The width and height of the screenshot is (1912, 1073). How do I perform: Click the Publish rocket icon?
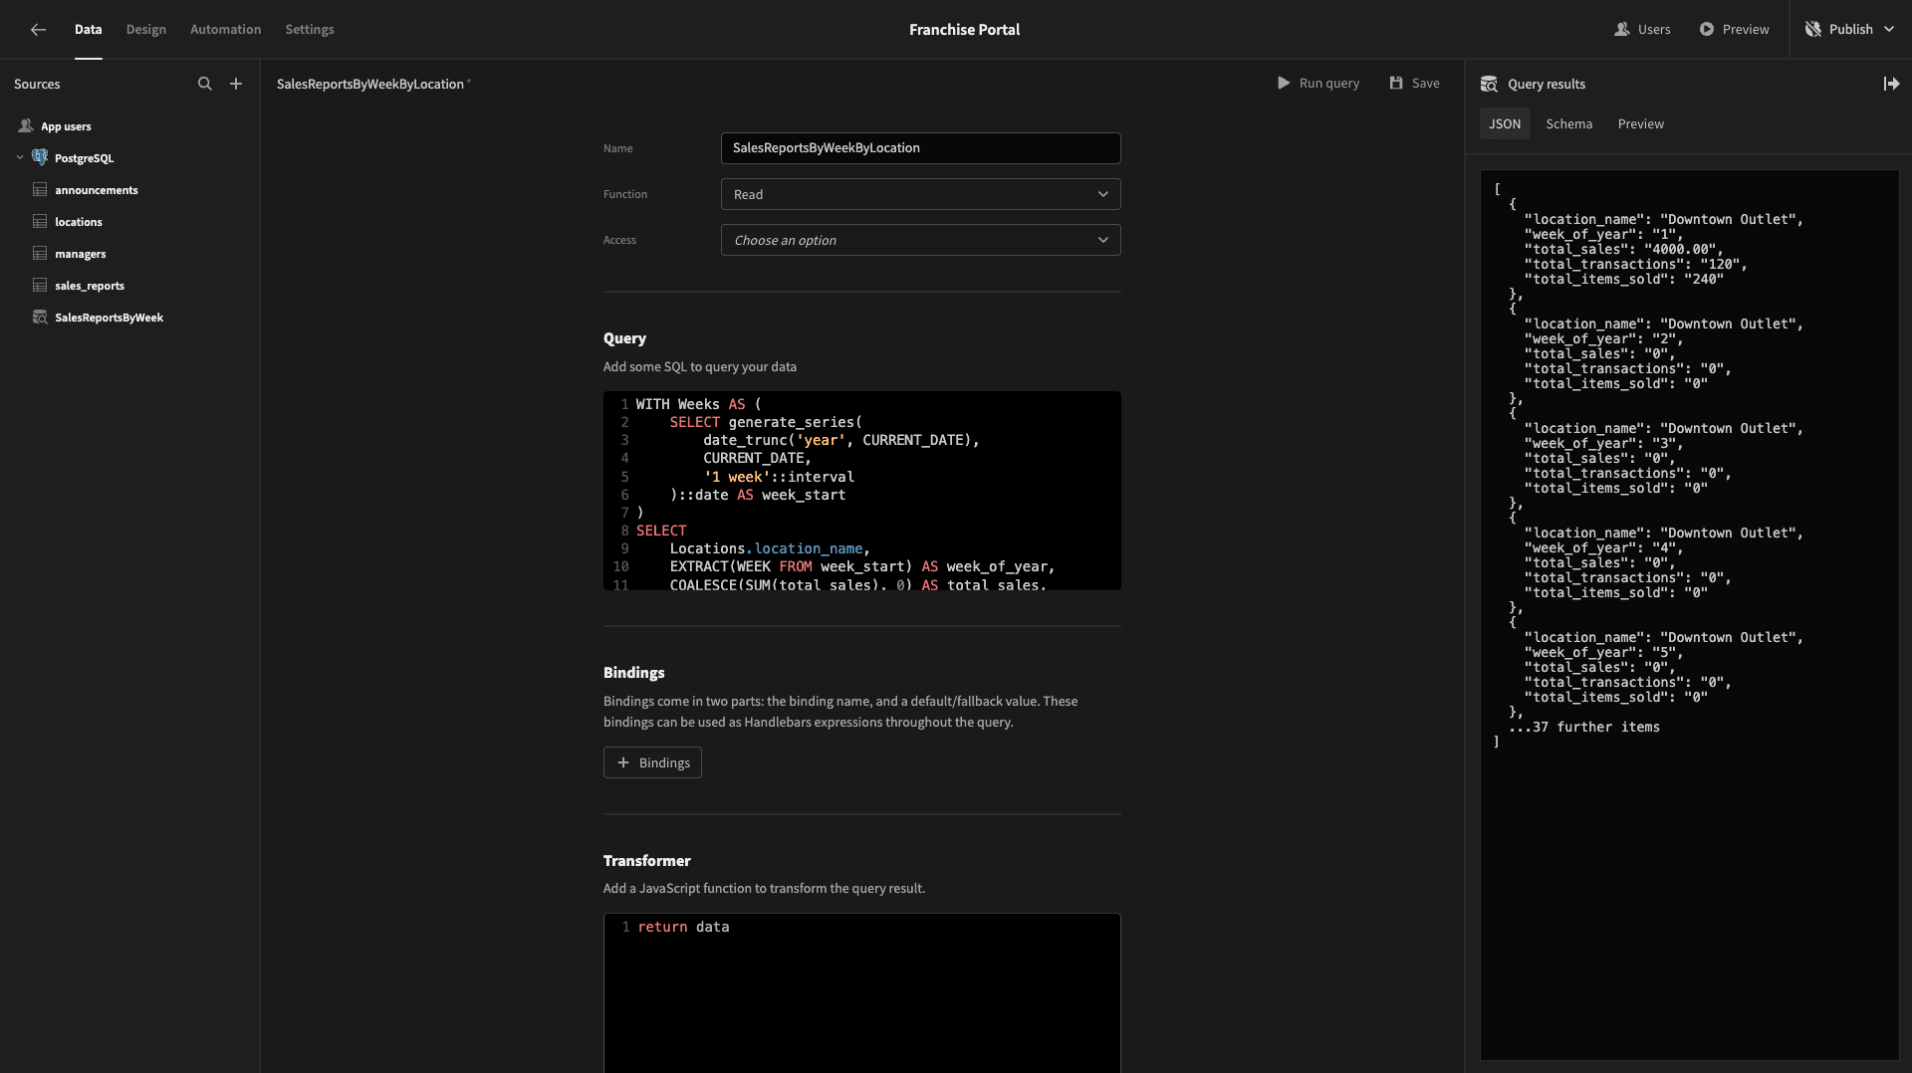click(x=1813, y=29)
